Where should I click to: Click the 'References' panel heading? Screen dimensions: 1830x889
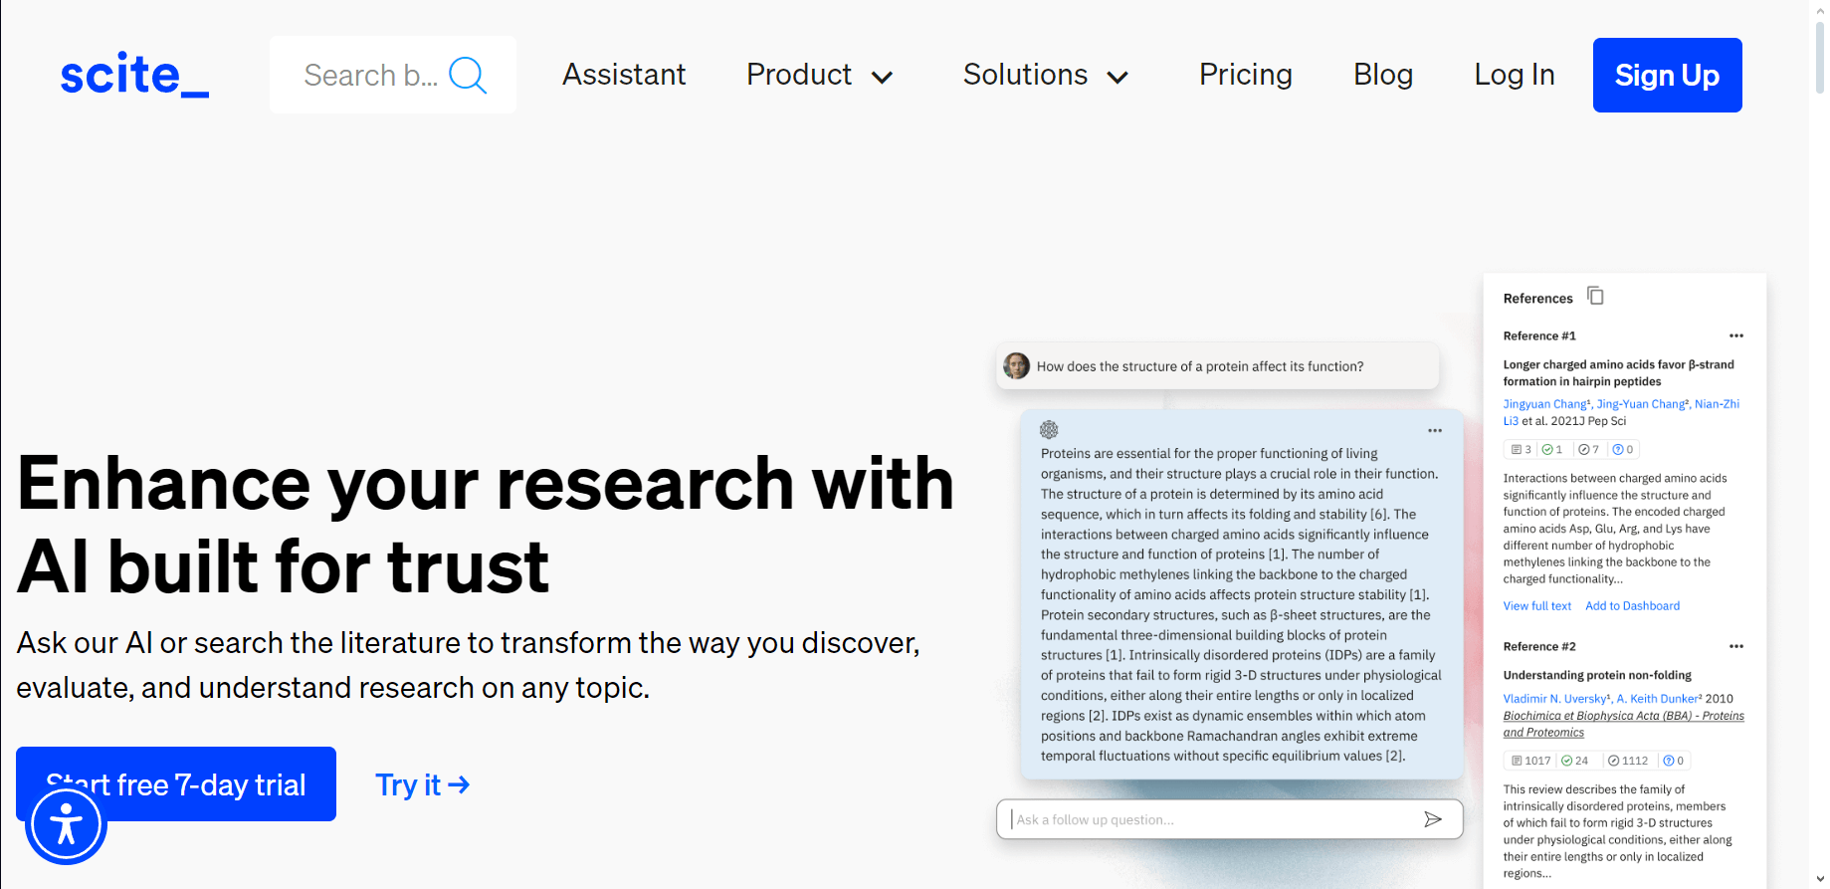pos(1537,299)
